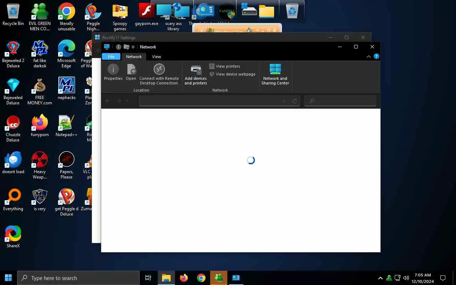Open the notification center icon

coord(443,278)
